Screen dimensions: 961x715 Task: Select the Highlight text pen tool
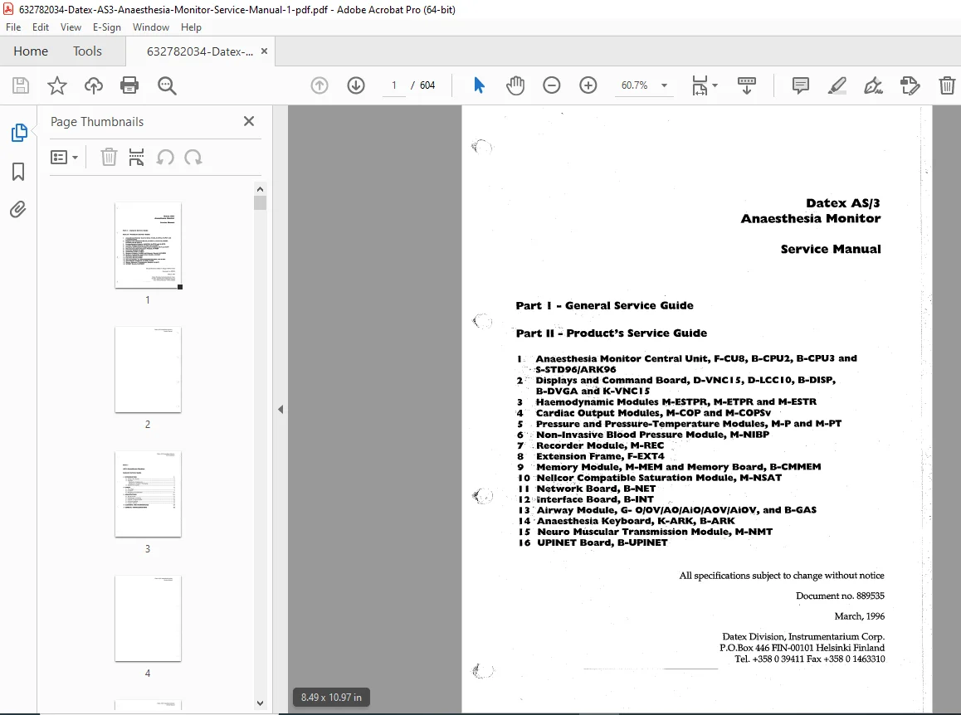[837, 85]
